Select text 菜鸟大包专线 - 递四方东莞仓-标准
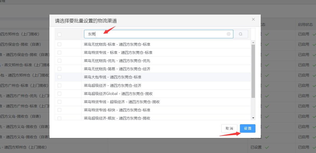 (x=113, y=77)
